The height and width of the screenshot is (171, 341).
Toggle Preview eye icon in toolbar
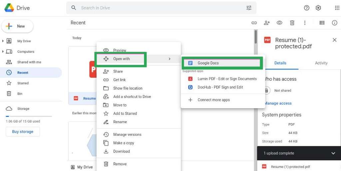[x=279, y=23]
